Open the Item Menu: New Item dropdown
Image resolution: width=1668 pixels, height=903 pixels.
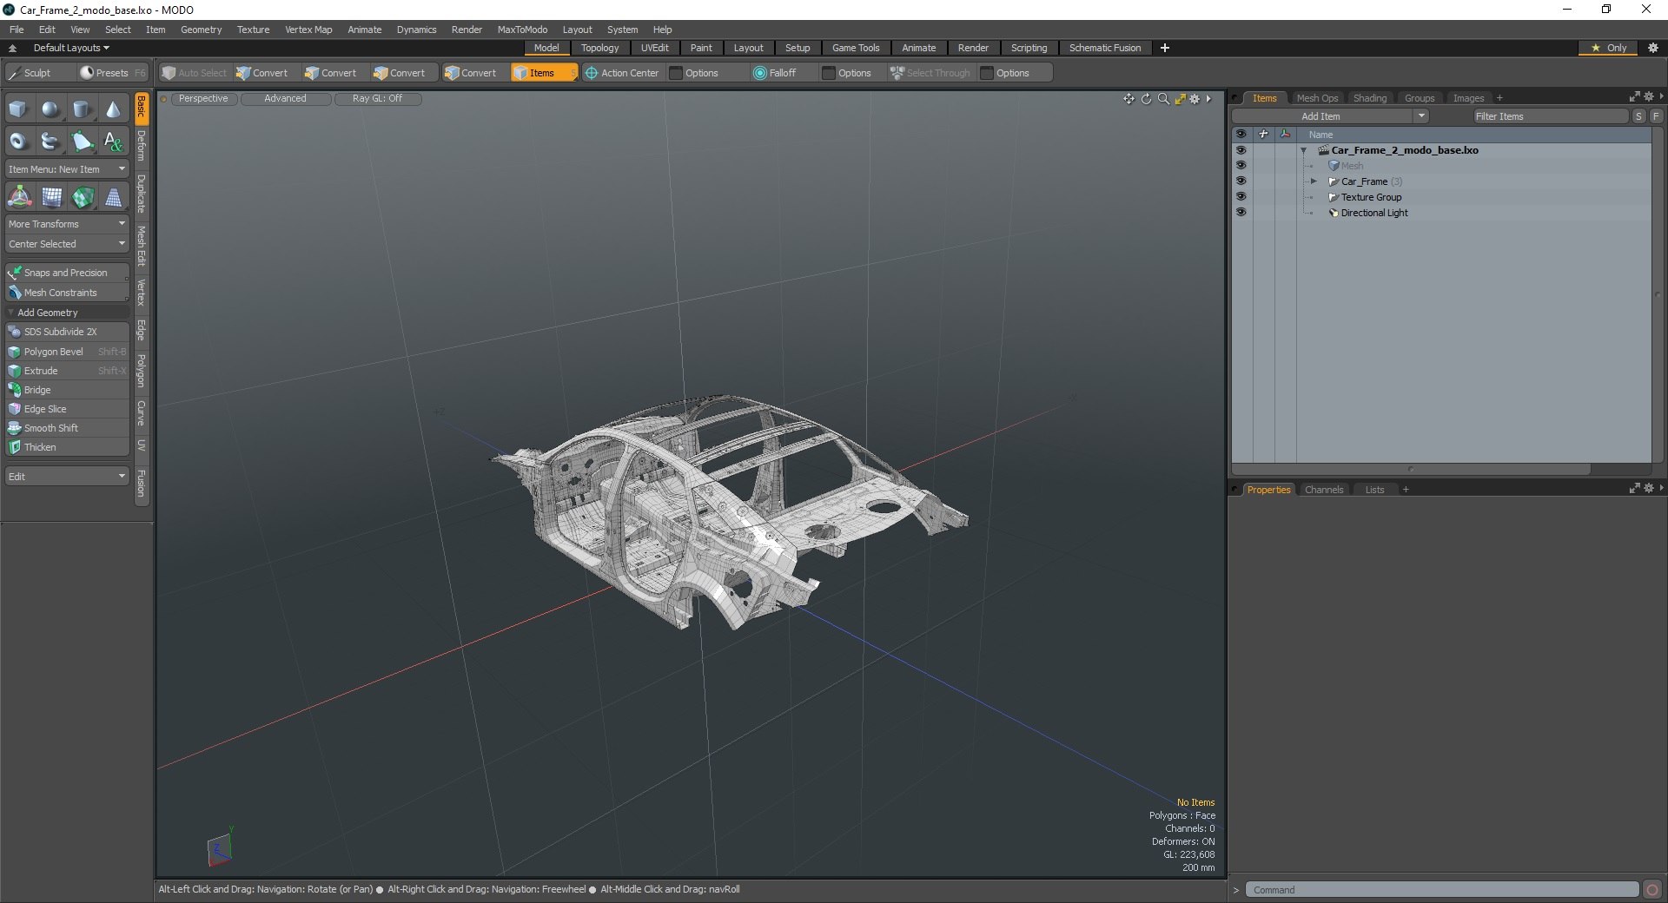tap(68, 169)
